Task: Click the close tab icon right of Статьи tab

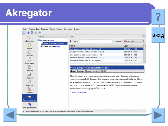Action: (x=144, y=37)
